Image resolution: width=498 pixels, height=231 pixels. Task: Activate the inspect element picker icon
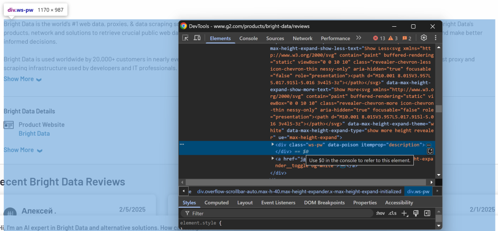185,38
